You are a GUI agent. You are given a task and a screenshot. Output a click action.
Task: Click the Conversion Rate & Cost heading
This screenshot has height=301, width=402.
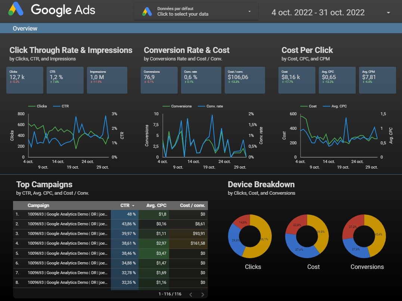click(187, 50)
